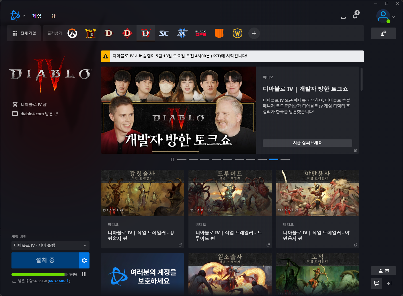Image resolution: width=403 pixels, height=296 pixels.
Task: Select the Diablo II Resurrected icon
Action: coord(91,33)
